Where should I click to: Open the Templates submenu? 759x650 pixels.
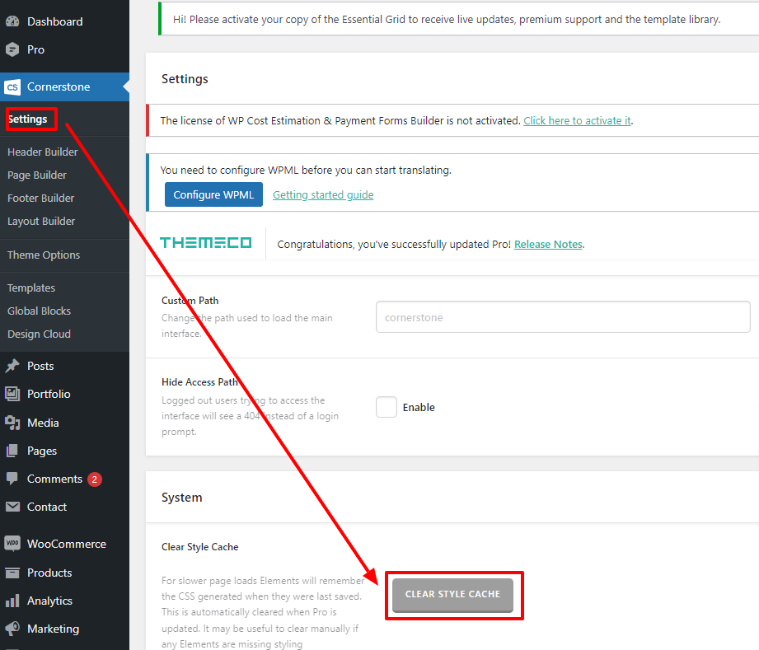point(31,288)
